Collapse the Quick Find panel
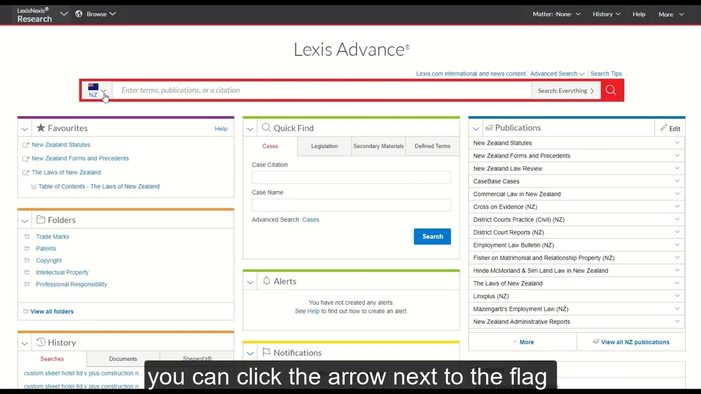Image resolution: width=701 pixels, height=394 pixels. pyautogui.click(x=250, y=129)
